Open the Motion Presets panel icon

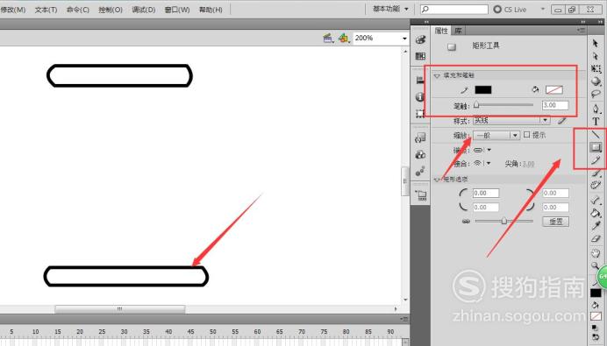click(x=420, y=172)
